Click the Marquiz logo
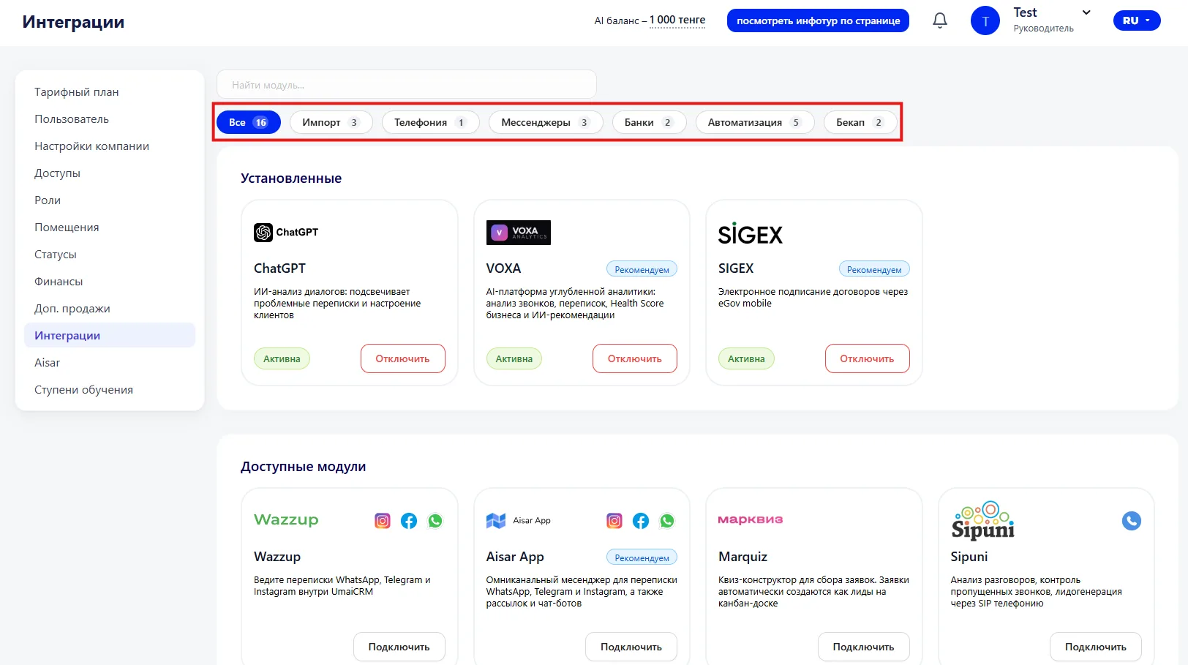 (x=751, y=519)
